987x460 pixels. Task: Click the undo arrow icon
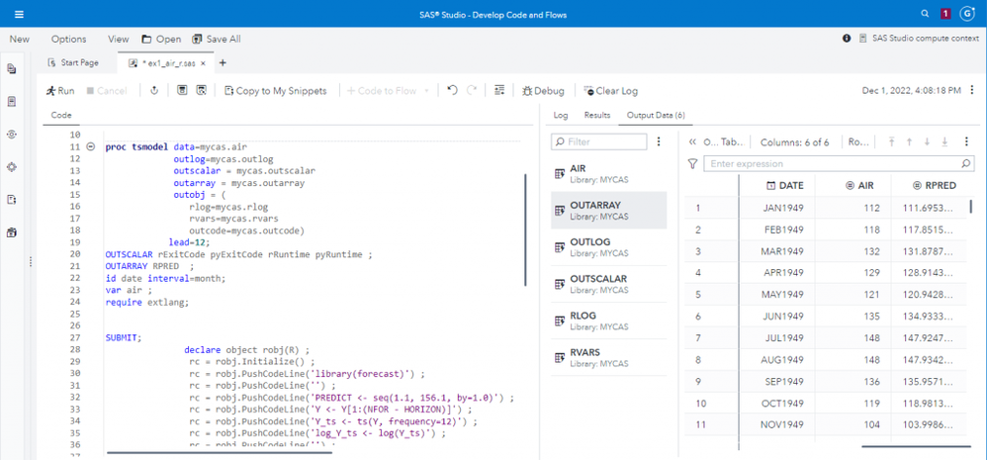click(452, 91)
